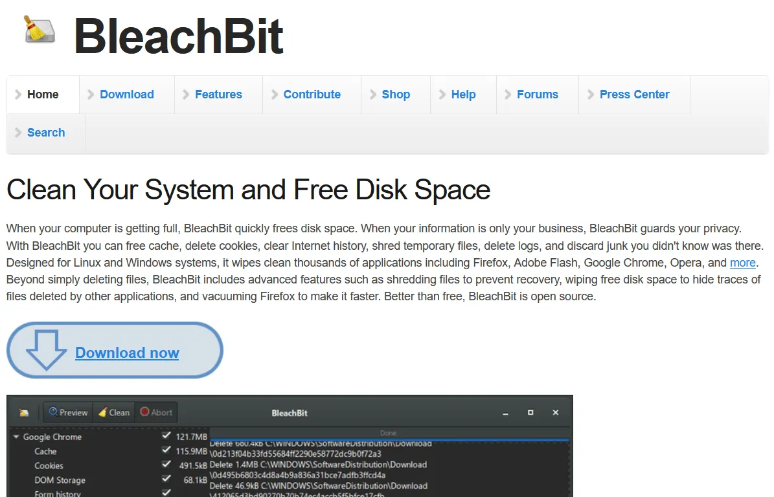
Task: Click the chevron icon beside Search
Action: click(19, 133)
